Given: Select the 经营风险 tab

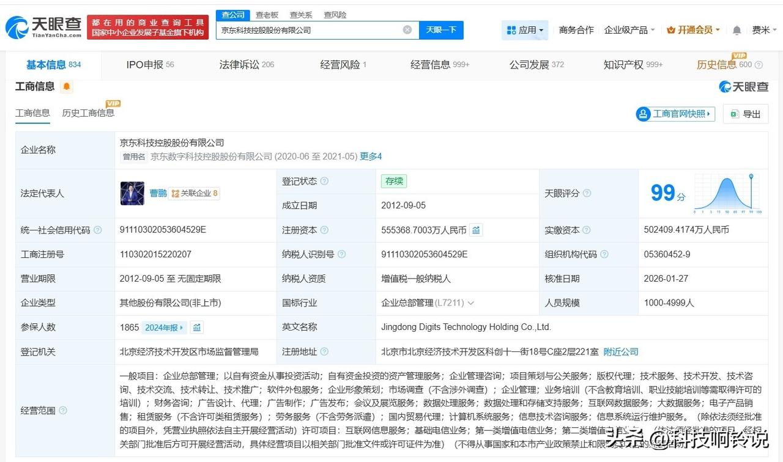Looking at the screenshot, I should click(343, 65).
